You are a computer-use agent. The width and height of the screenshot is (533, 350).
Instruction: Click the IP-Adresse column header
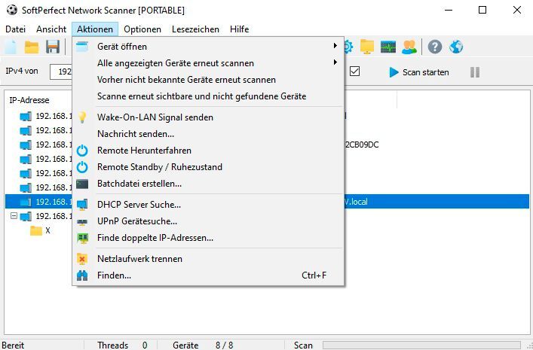coord(29,100)
